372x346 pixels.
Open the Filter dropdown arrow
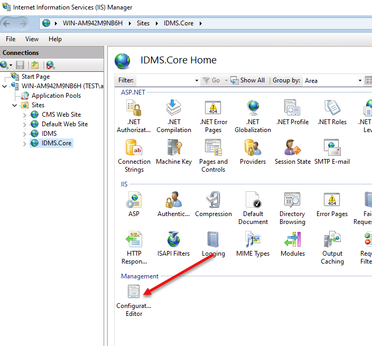click(x=197, y=81)
